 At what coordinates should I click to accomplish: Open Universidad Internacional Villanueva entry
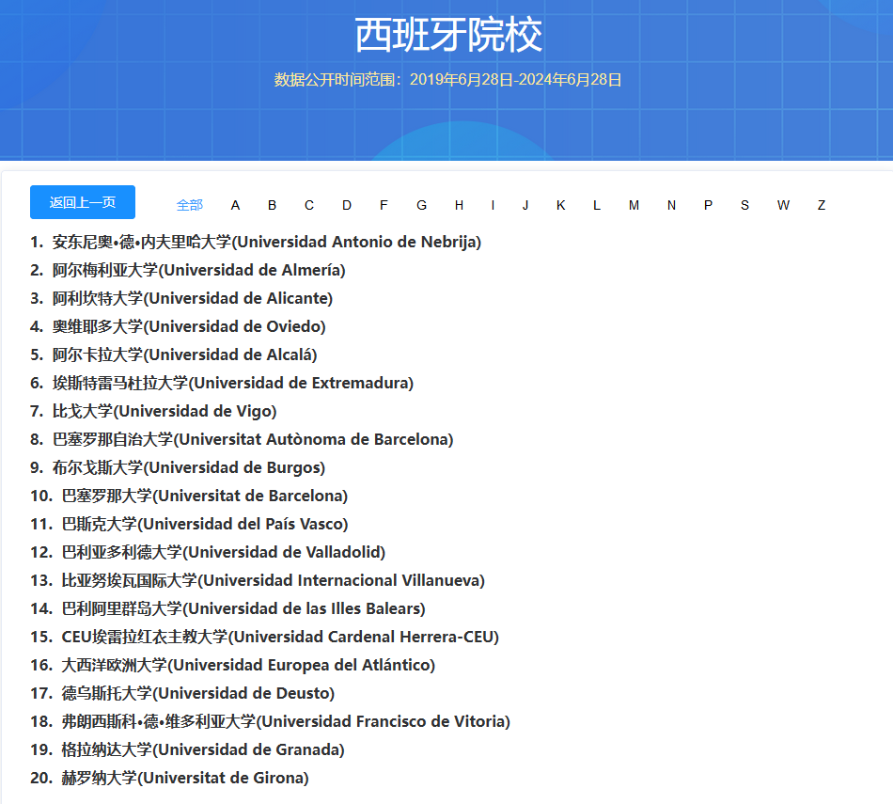tap(258, 580)
